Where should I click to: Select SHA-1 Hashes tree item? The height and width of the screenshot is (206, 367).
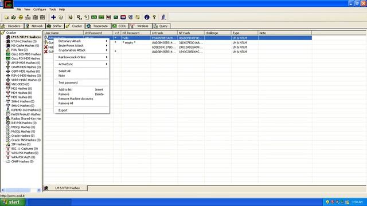tap(23, 101)
